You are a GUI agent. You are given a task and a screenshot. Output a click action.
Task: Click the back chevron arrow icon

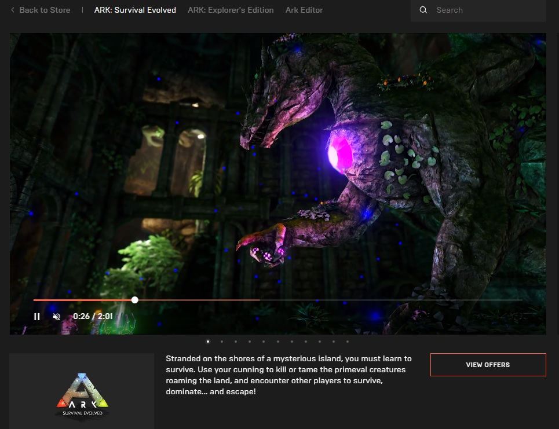pos(13,10)
